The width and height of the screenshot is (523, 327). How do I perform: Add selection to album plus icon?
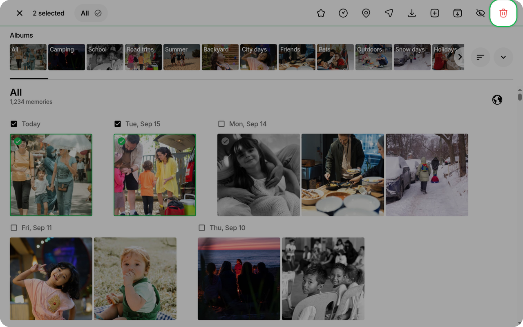point(435,13)
